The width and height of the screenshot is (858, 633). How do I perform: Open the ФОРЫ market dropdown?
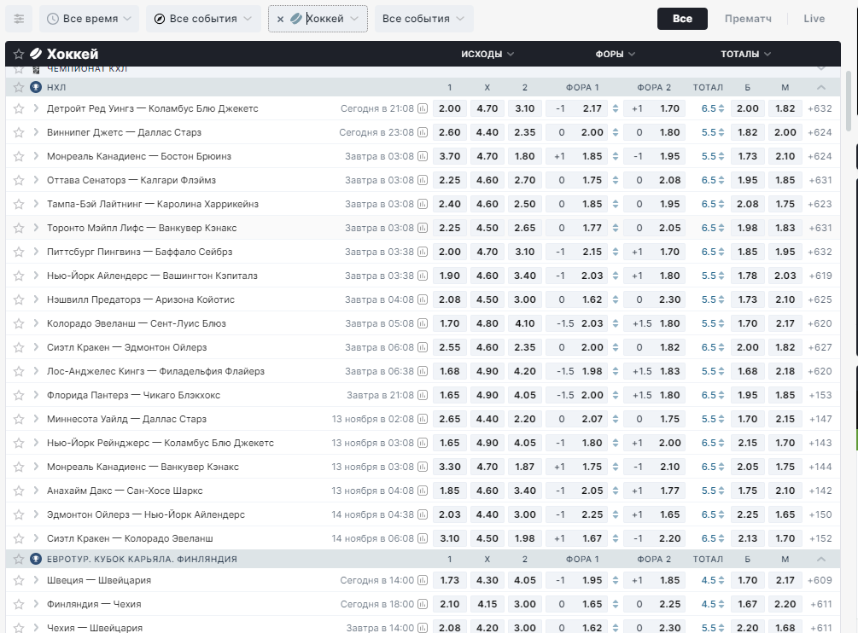coord(615,54)
